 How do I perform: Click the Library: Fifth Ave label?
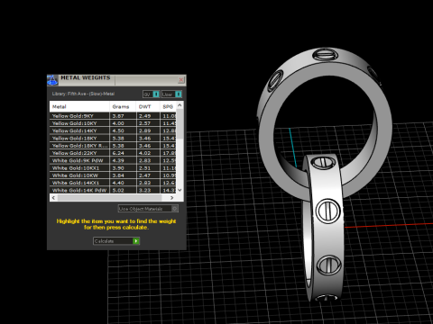click(83, 94)
